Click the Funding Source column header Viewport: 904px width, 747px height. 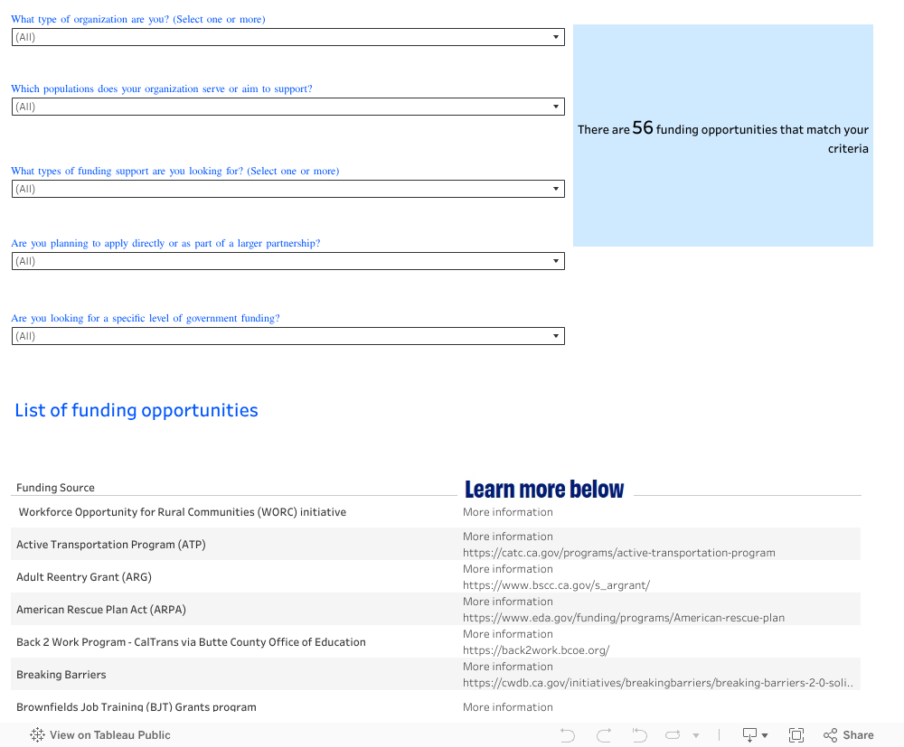pyautogui.click(x=55, y=488)
